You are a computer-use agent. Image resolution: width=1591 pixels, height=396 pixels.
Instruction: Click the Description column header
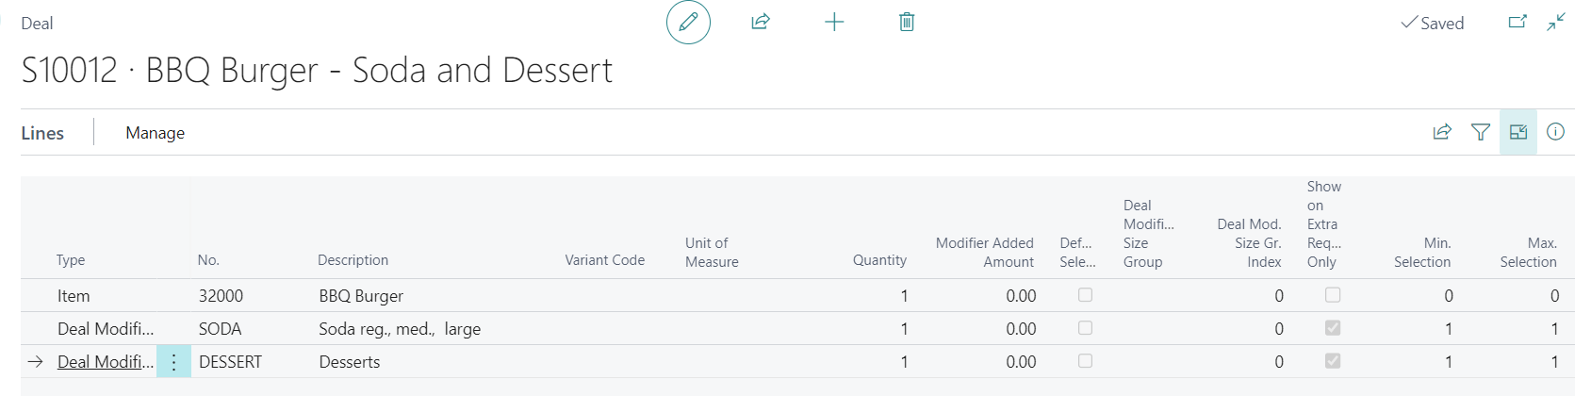353,260
